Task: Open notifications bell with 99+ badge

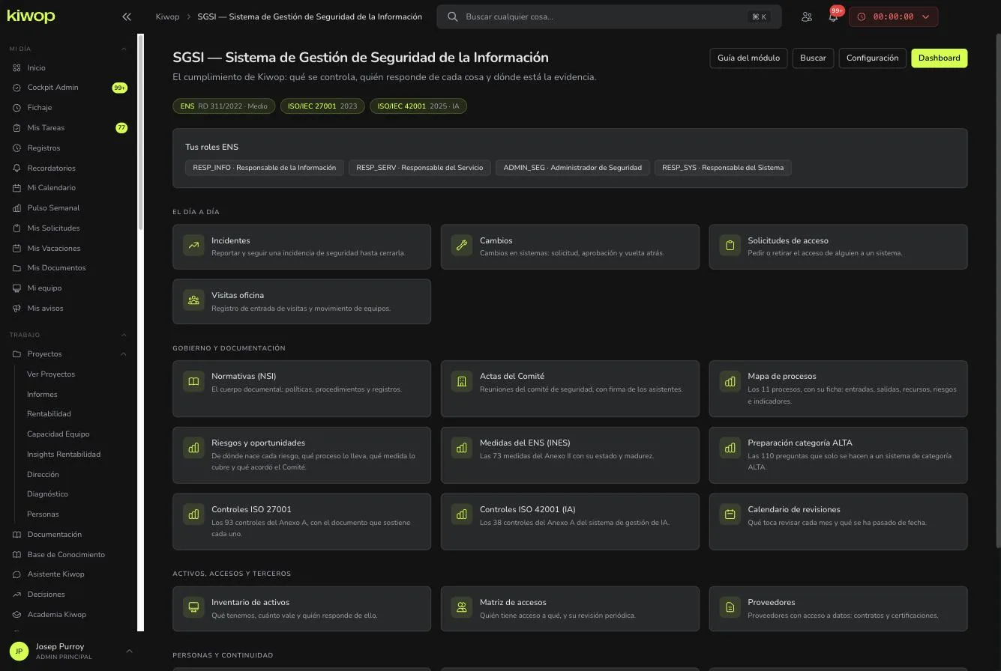Action: point(833,16)
